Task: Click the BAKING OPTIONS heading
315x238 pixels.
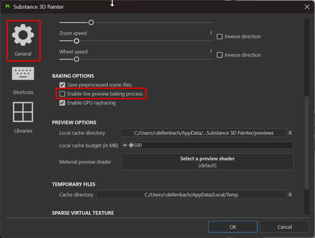Action: tap(73, 76)
